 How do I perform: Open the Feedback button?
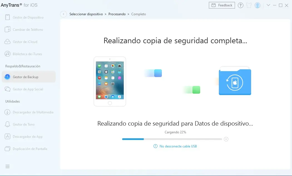pyautogui.click(x=222, y=5)
